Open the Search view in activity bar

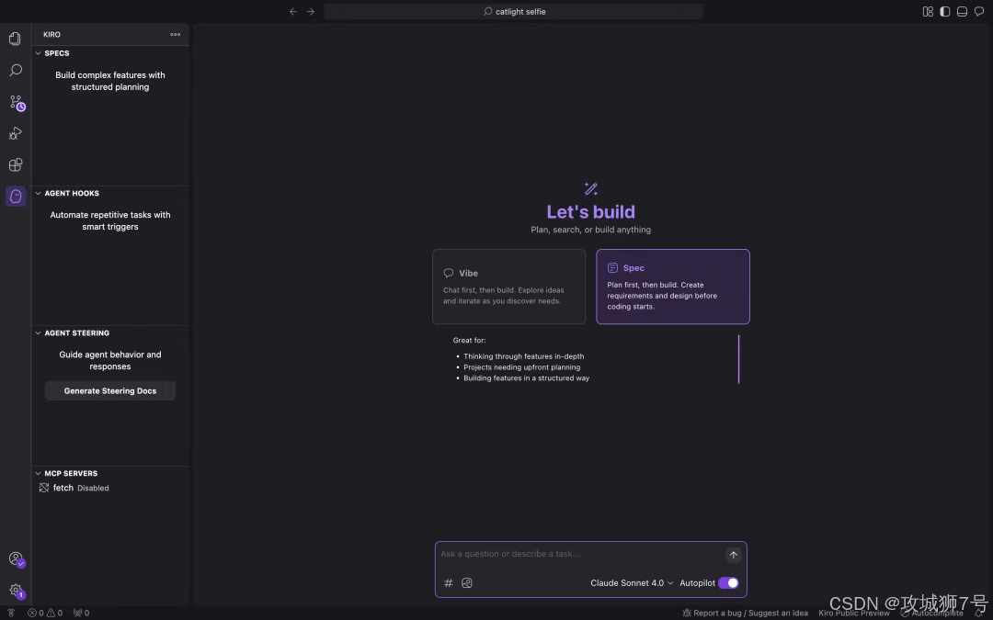[x=16, y=70]
